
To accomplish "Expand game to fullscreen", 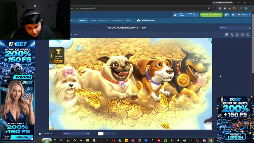I will 232,35.
